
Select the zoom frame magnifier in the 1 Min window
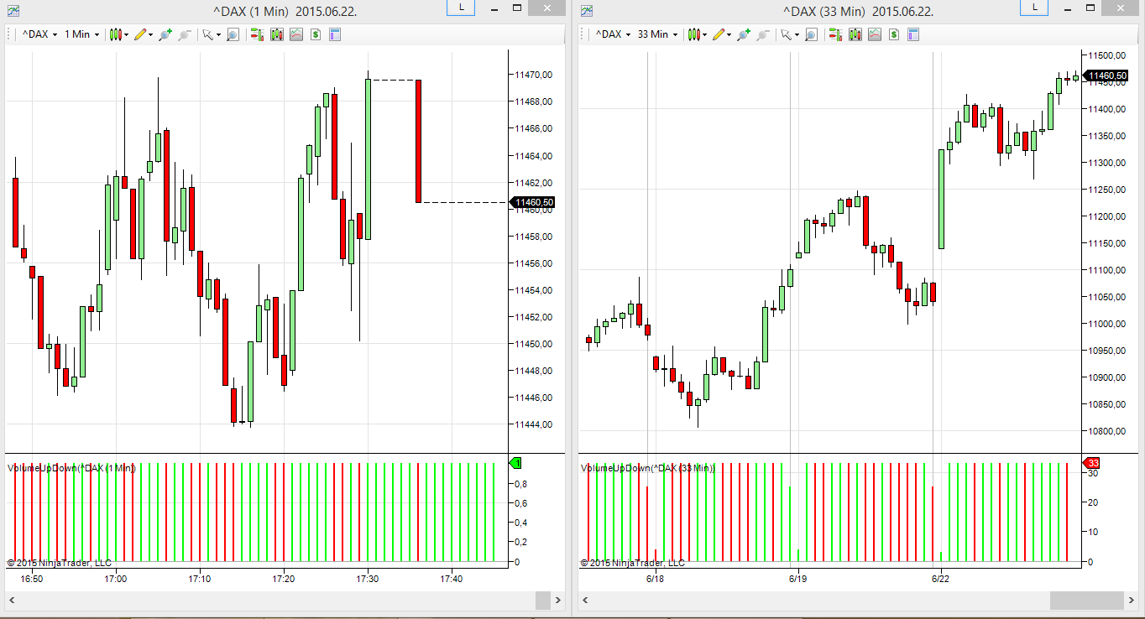[233, 34]
